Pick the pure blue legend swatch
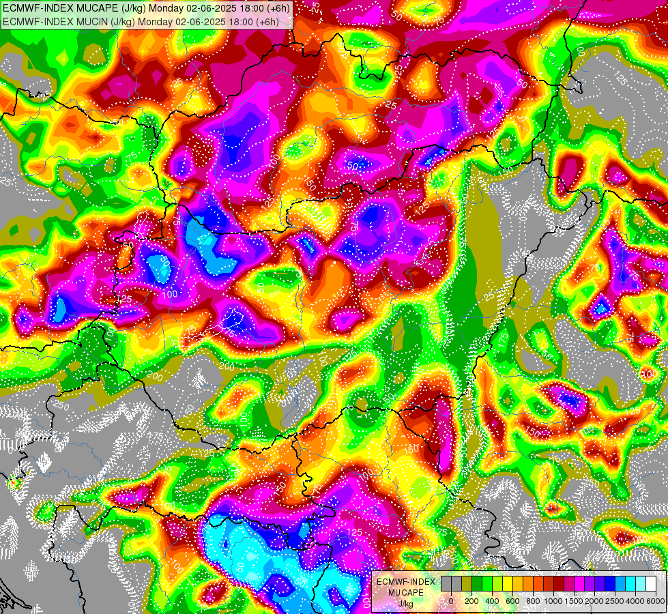Viewport: 668px width, 614px height. (609, 583)
